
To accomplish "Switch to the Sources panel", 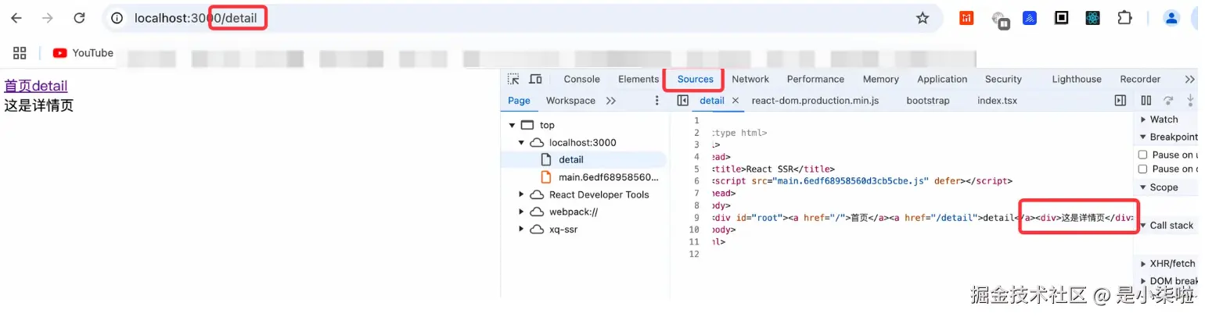I will [696, 79].
